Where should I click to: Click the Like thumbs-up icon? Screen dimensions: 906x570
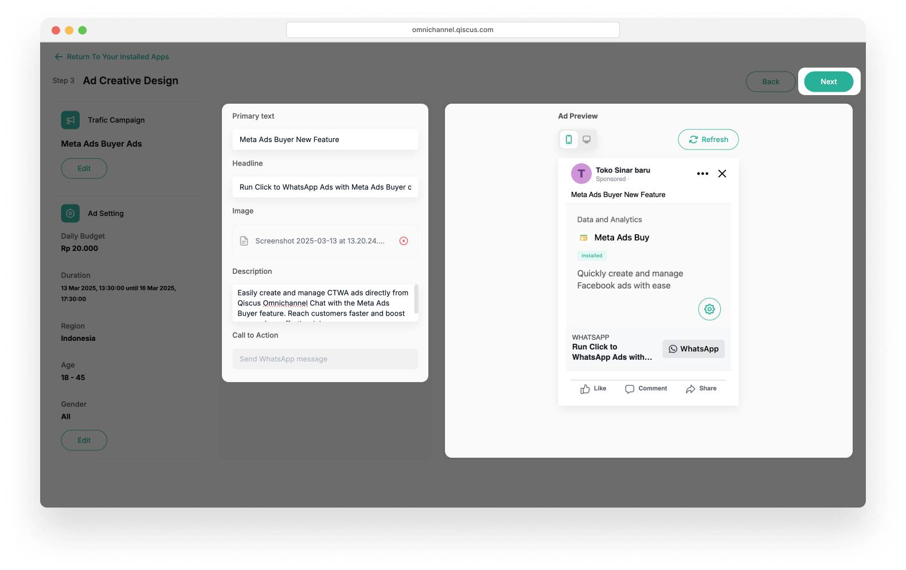585,389
